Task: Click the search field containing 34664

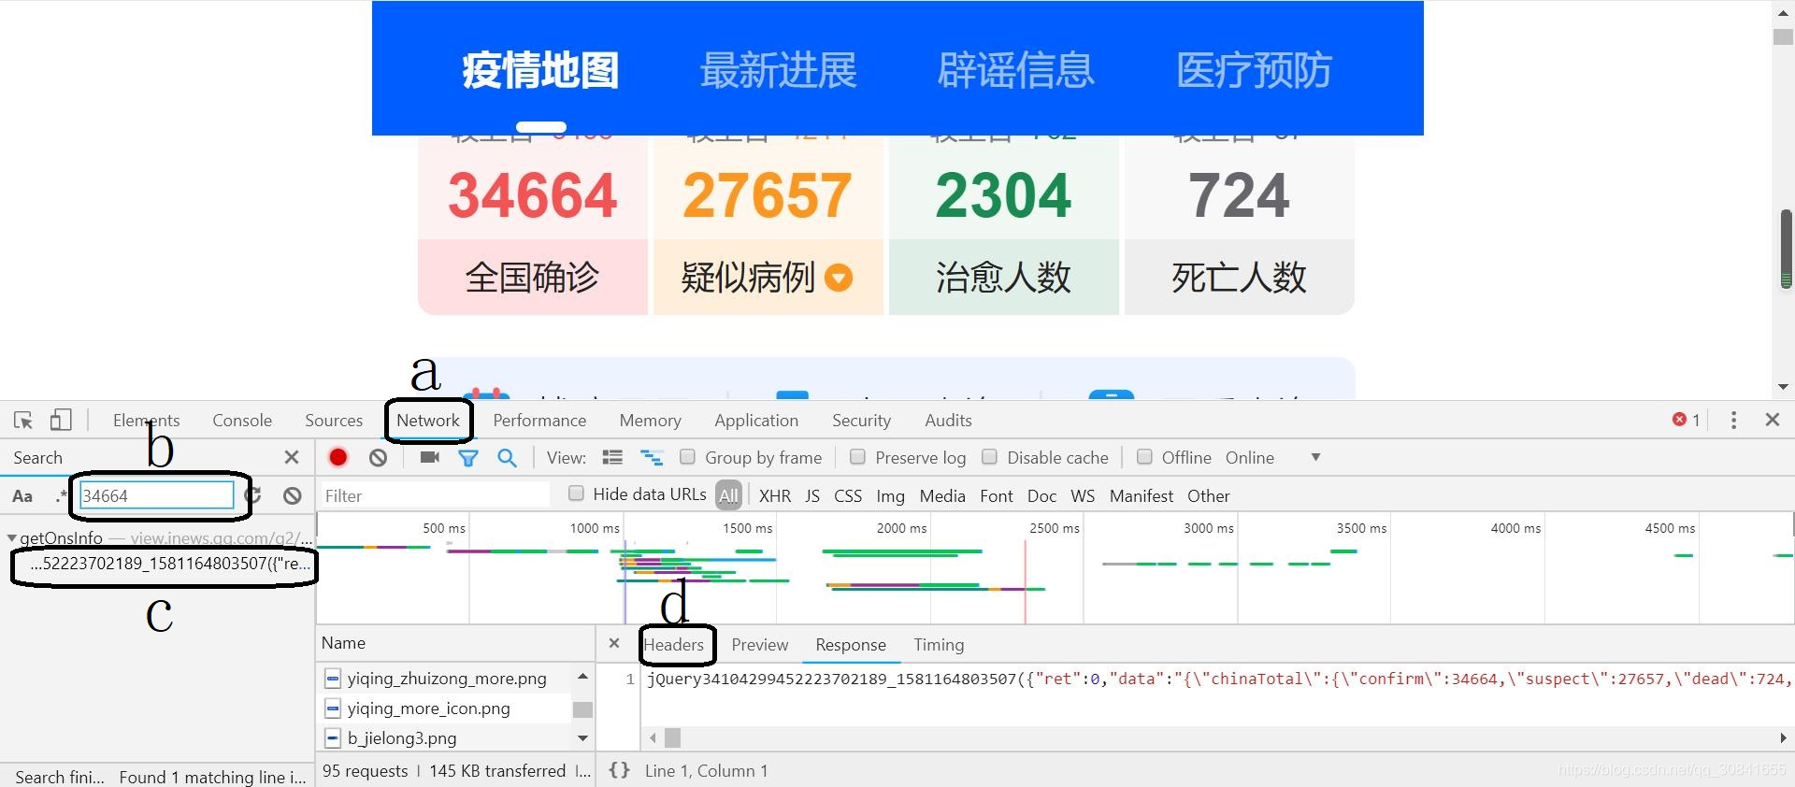Action: (157, 495)
